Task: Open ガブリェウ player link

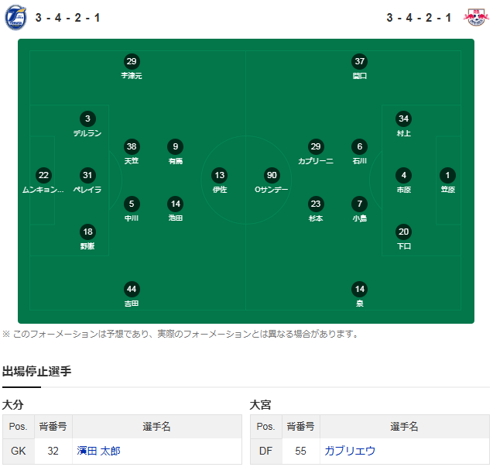Action: 350,451
